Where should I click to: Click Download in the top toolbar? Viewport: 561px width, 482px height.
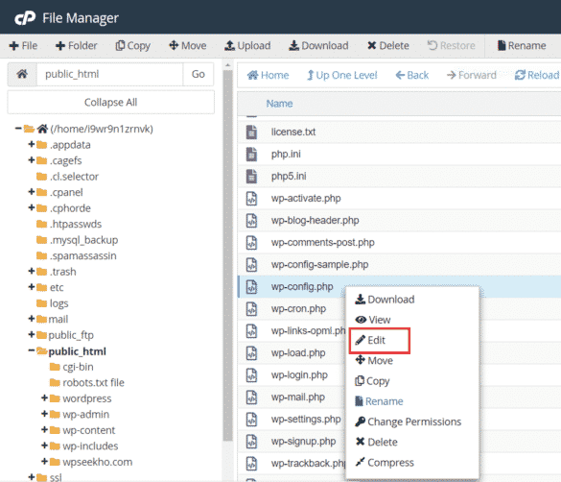click(318, 46)
